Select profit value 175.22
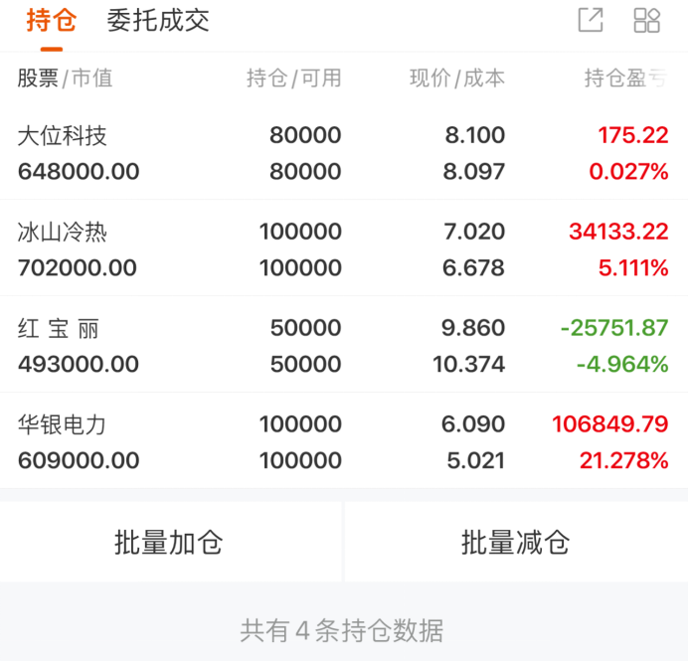The image size is (689, 662). [x=633, y=135]
